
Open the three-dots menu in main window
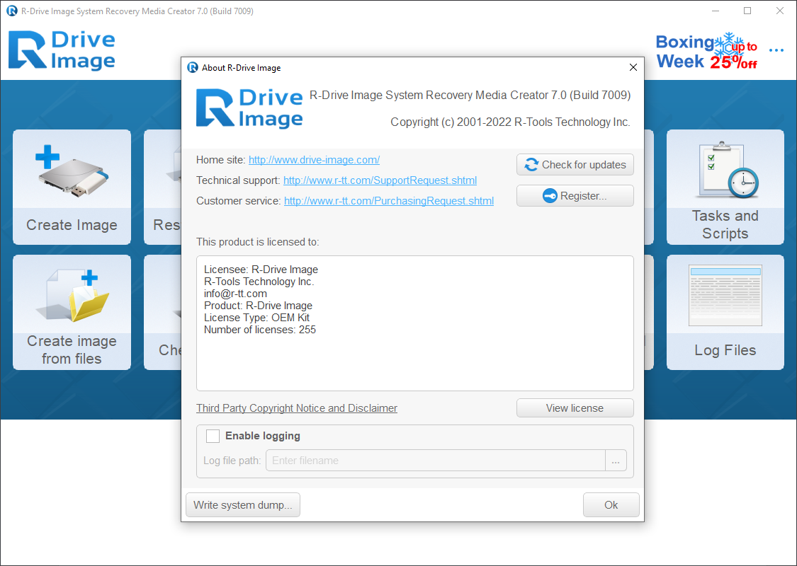776,50
